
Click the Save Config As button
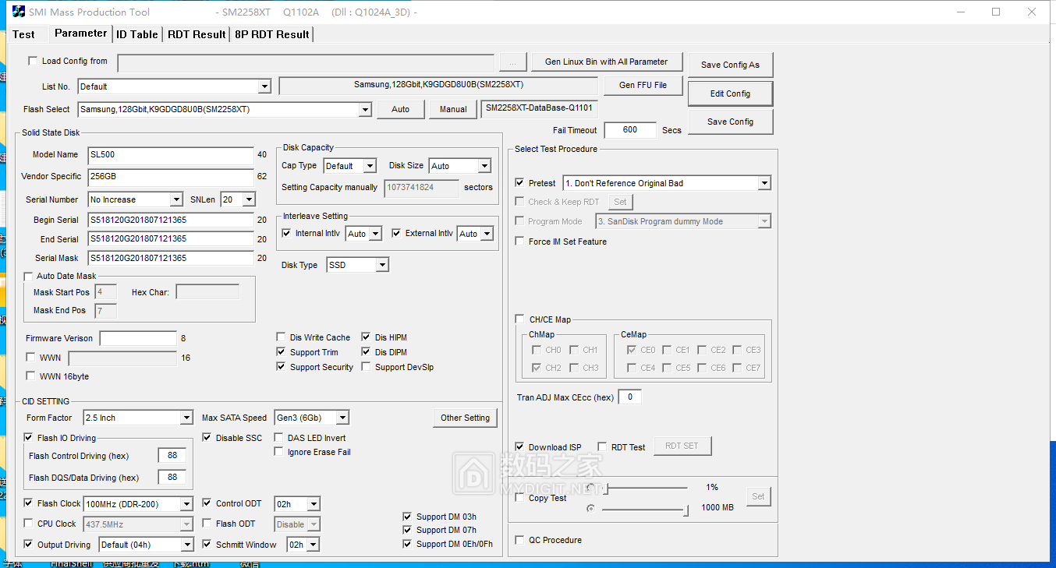[730, 65]
